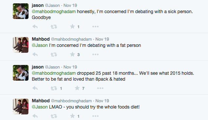
Task: Click @Jason mention in "fat person" tweet
Action: coord(40,45)
